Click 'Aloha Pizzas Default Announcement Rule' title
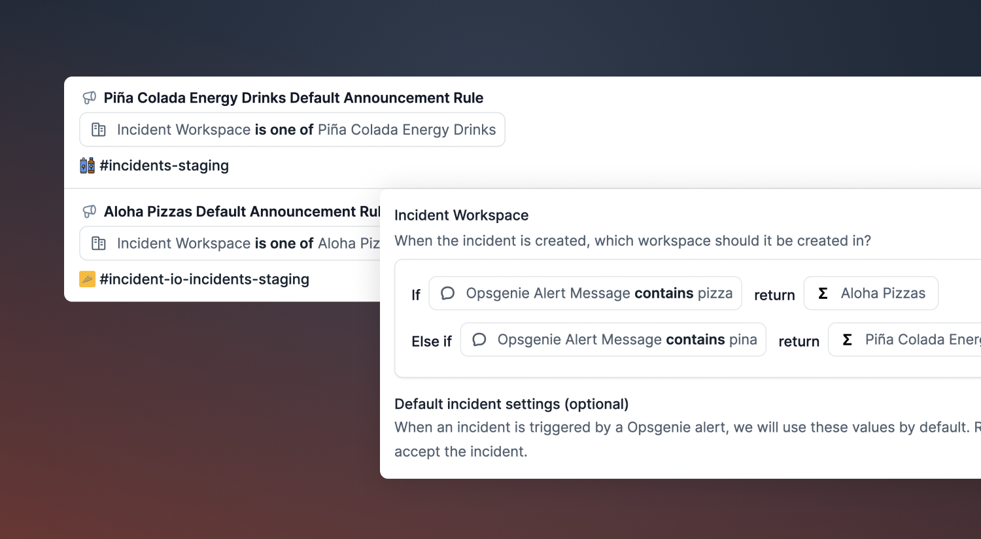This screenshot has height=539, width=981. tap(242, 212)
